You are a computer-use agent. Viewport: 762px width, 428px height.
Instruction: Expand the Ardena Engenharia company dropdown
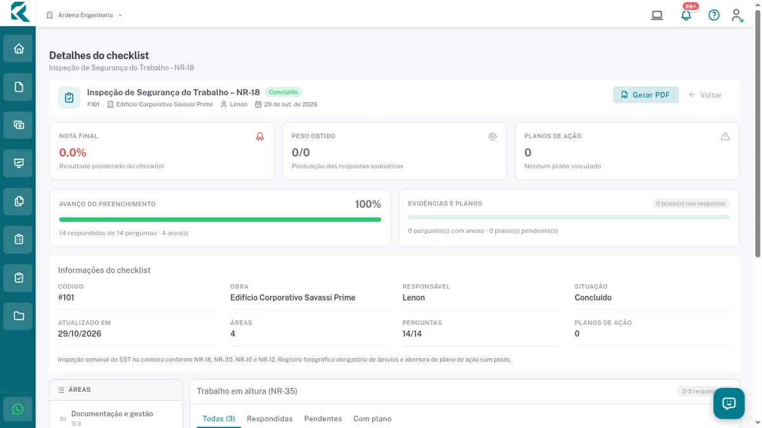[x=84, y=15]
